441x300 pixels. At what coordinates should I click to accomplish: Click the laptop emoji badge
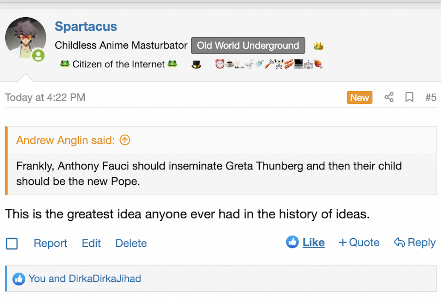coord(299,64)
